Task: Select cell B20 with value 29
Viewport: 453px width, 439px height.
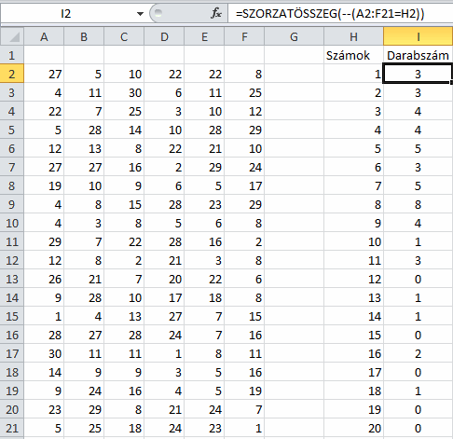Action: (84, 409)
